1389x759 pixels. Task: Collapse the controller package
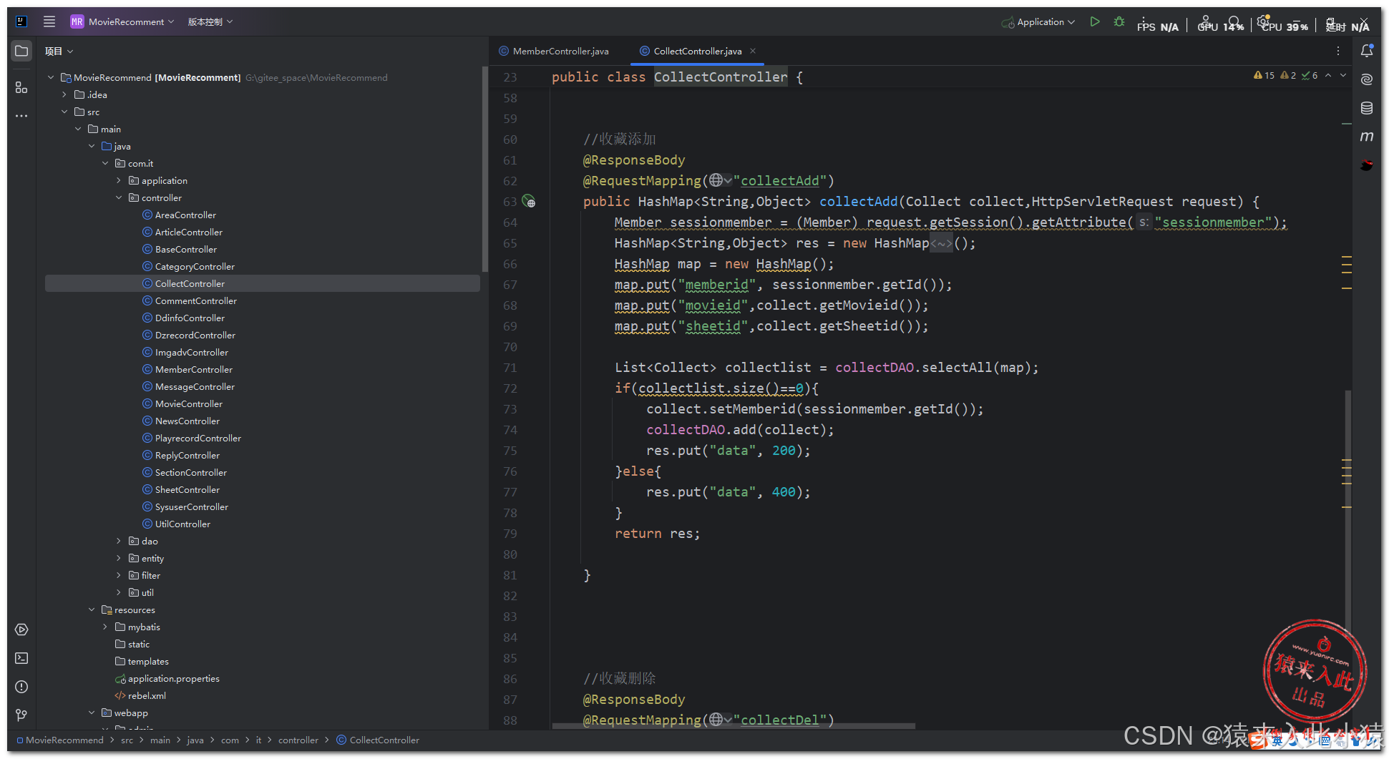pyautogui.click(x=119, y=197)
